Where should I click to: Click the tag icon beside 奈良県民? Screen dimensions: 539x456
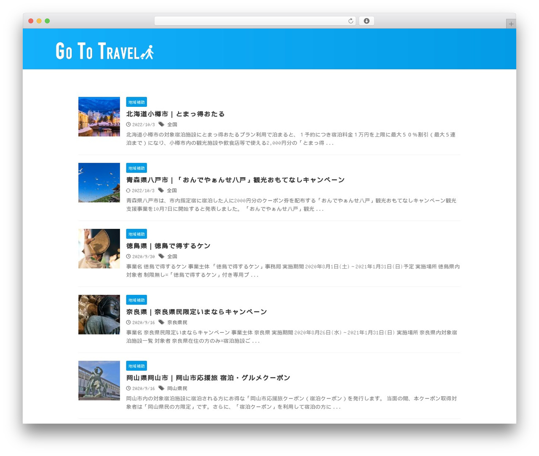point(161,323)
